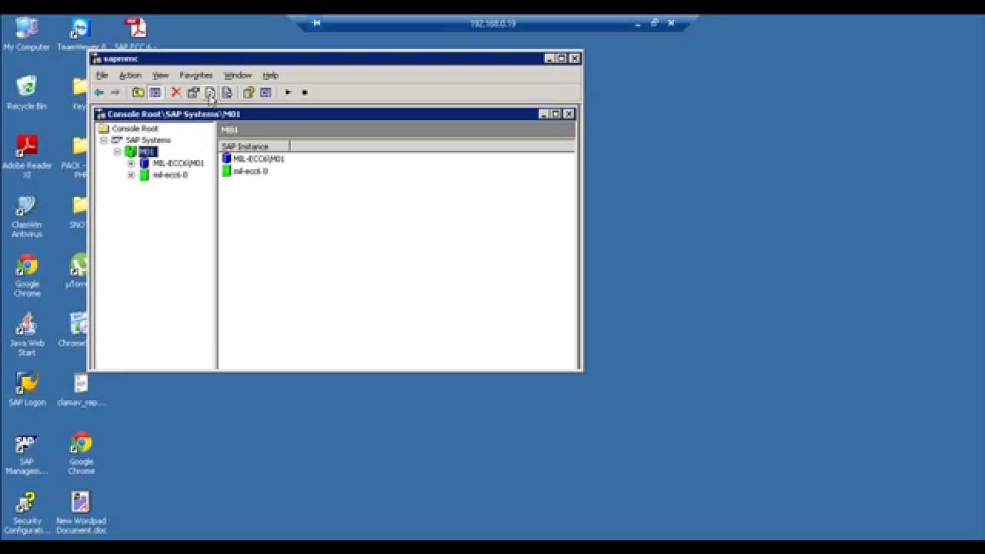Screen dimensions: 985x554
Task: Click the 192.168.0.19 remote connection bar
Action: pos(493,24)
